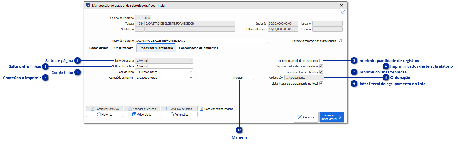457x144 pixels.
Task: Toggle Permite alteração por outro usuário checkbox
Action: tap(340, 41)
